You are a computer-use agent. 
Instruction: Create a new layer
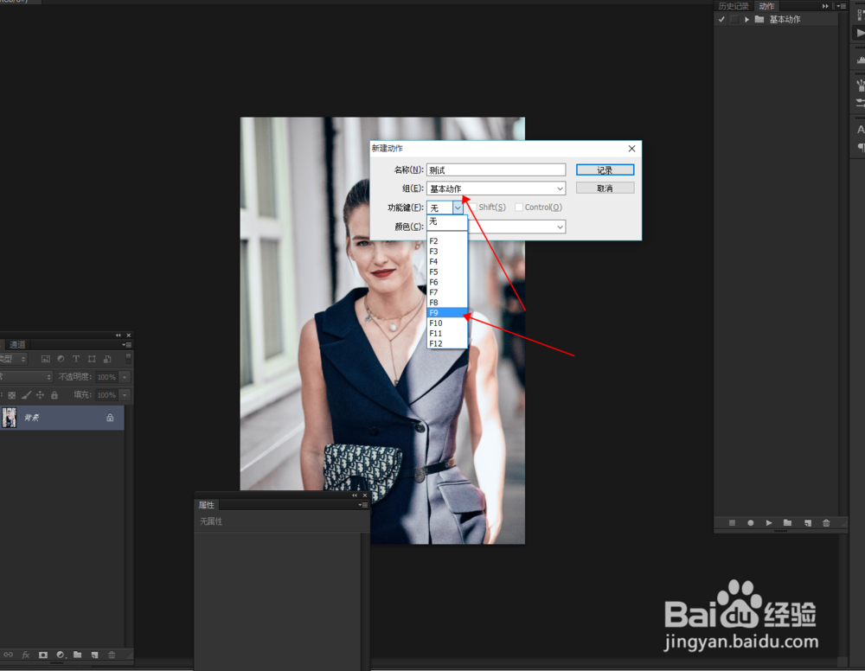(95, 655)
